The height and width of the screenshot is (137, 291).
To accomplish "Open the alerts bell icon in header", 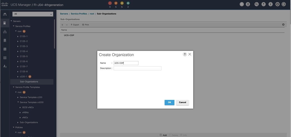I will point(242,4).
